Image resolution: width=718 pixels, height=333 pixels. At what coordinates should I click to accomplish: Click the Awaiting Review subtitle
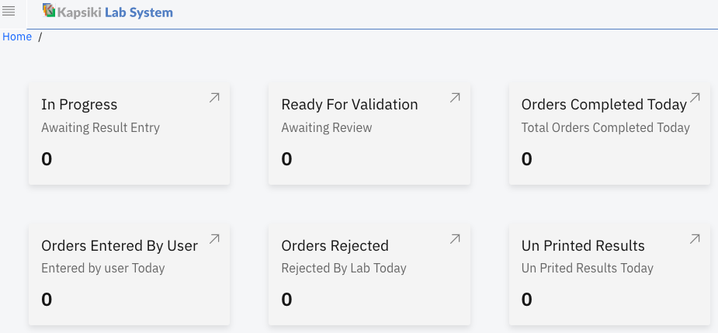[327, 127]
